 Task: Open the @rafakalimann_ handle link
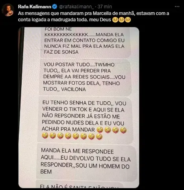click(76, 7)
